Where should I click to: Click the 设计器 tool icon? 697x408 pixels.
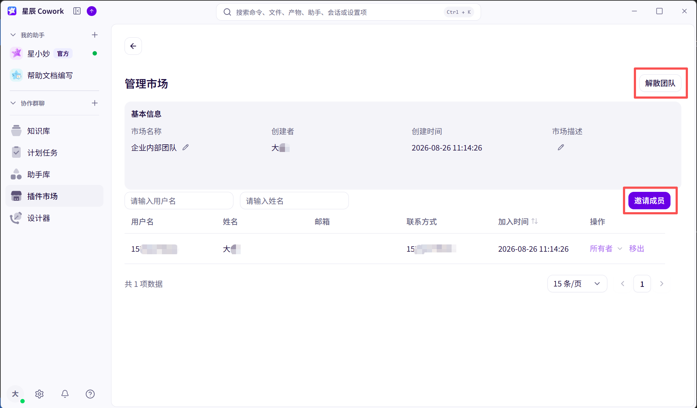(x=16, y=218)
